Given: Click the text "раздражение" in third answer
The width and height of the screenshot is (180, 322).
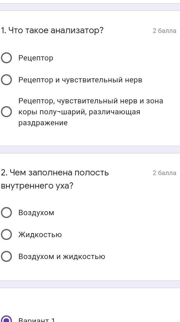Looking at the screenshot, I should [x=43, y=123].
